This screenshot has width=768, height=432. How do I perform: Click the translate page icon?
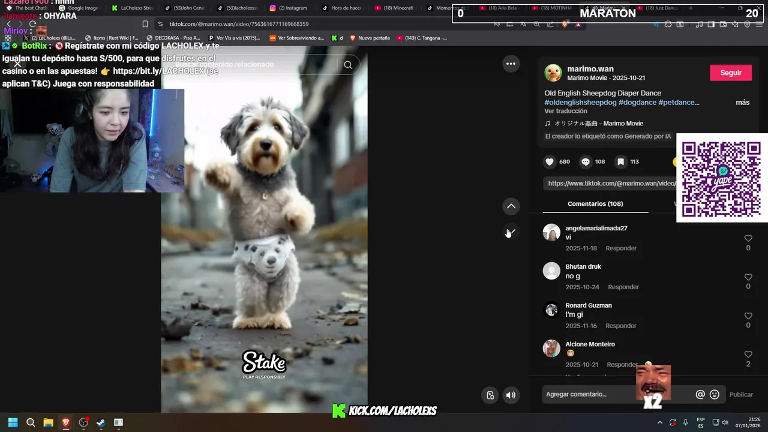coord(523,24)
